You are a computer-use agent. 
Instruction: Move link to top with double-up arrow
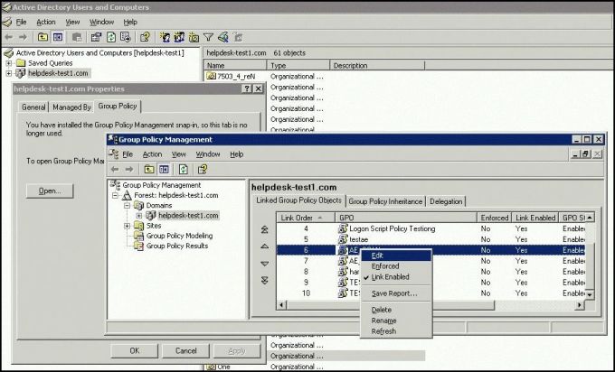[264, 230]
